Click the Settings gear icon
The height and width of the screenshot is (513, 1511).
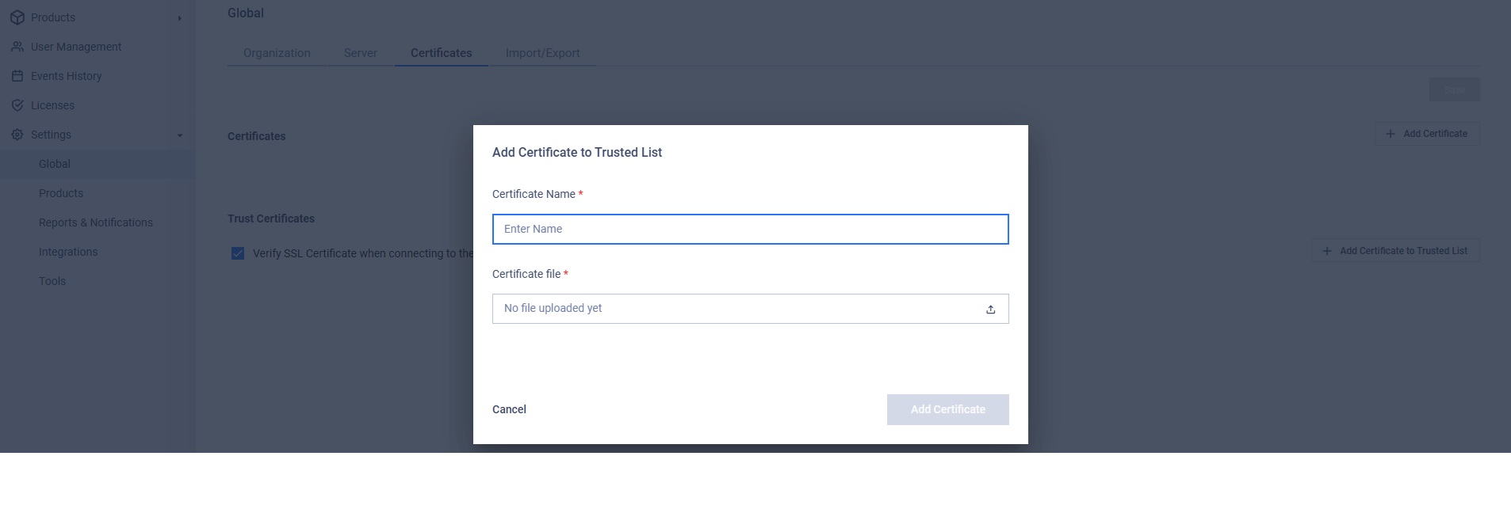click(x=17, y=135)
